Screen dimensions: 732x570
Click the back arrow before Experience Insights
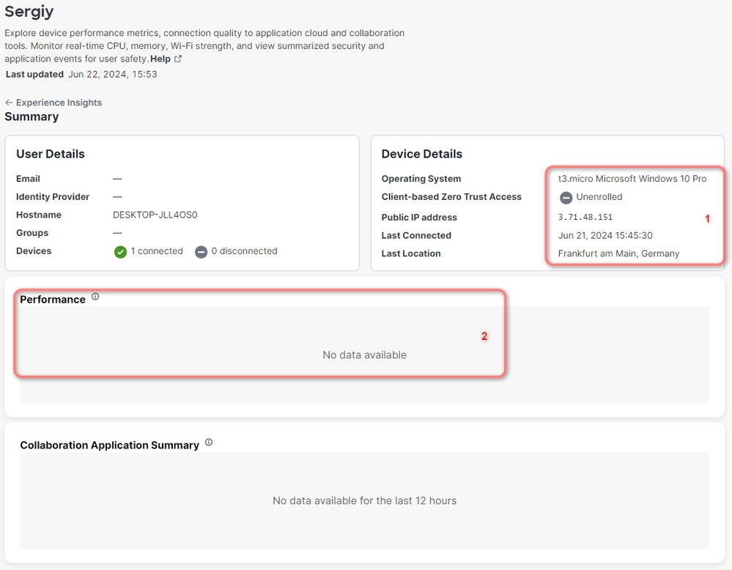coord(9,103)
